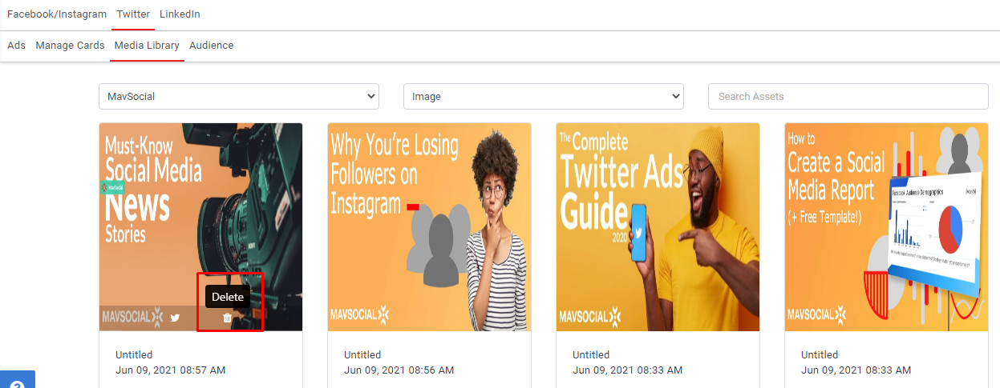
Task: Open the MavSocial account dropdown
Action: 238,96
